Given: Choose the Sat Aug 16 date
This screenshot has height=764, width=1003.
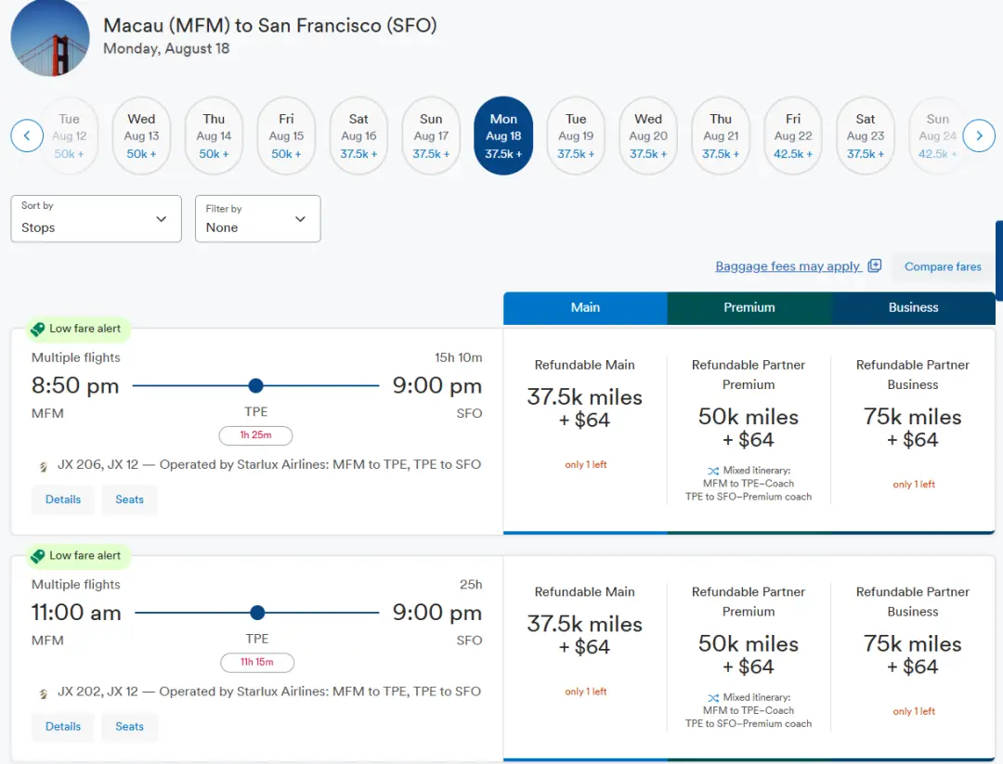Looking at the screenshot, I should tap(358, 136).
